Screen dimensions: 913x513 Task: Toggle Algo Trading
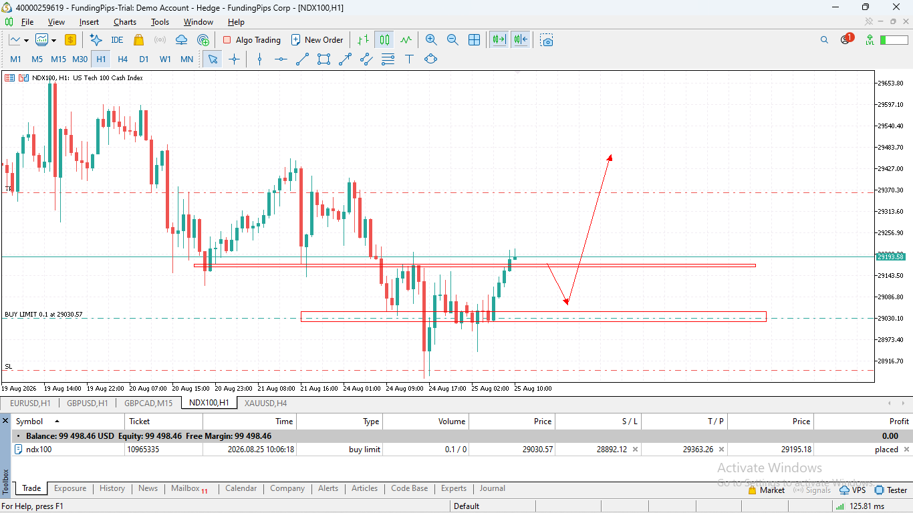pos(251,40)
